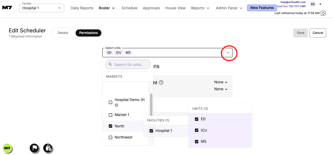Click the Cancel button
Image resolution: width=333 pixels, height=155 pixels.
tap(318, 33)
